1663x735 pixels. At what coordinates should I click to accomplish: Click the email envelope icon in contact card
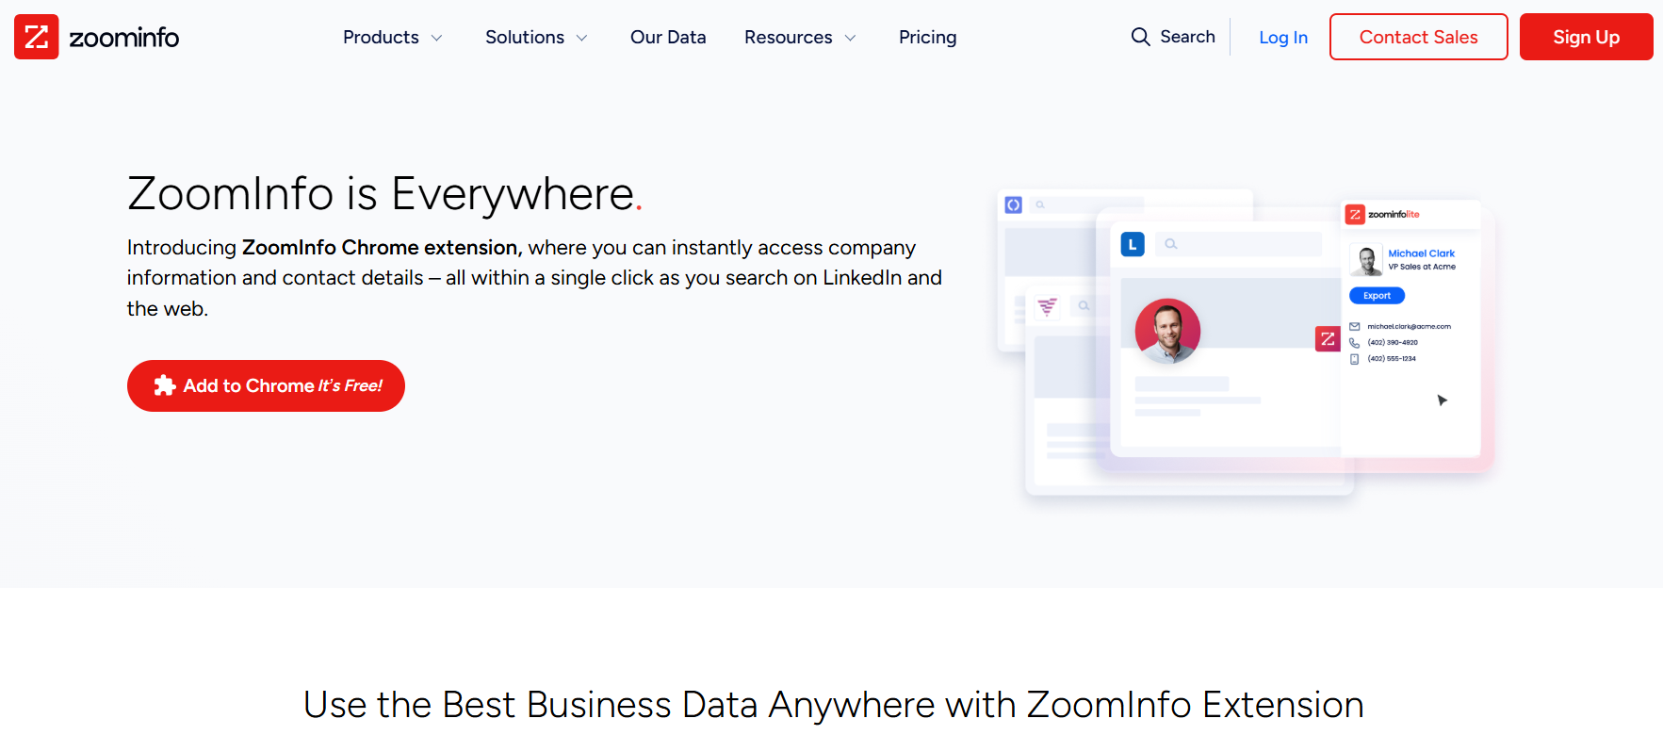[x=1354, y=326]
